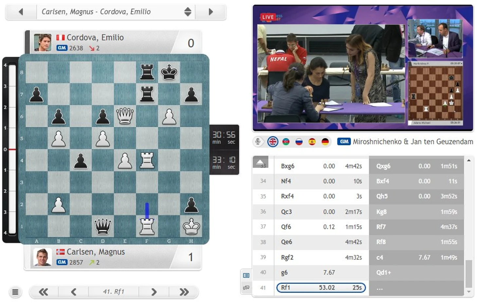Toggle the commentary microphone icon
478x305 pixels.
[x=258, y=142]
